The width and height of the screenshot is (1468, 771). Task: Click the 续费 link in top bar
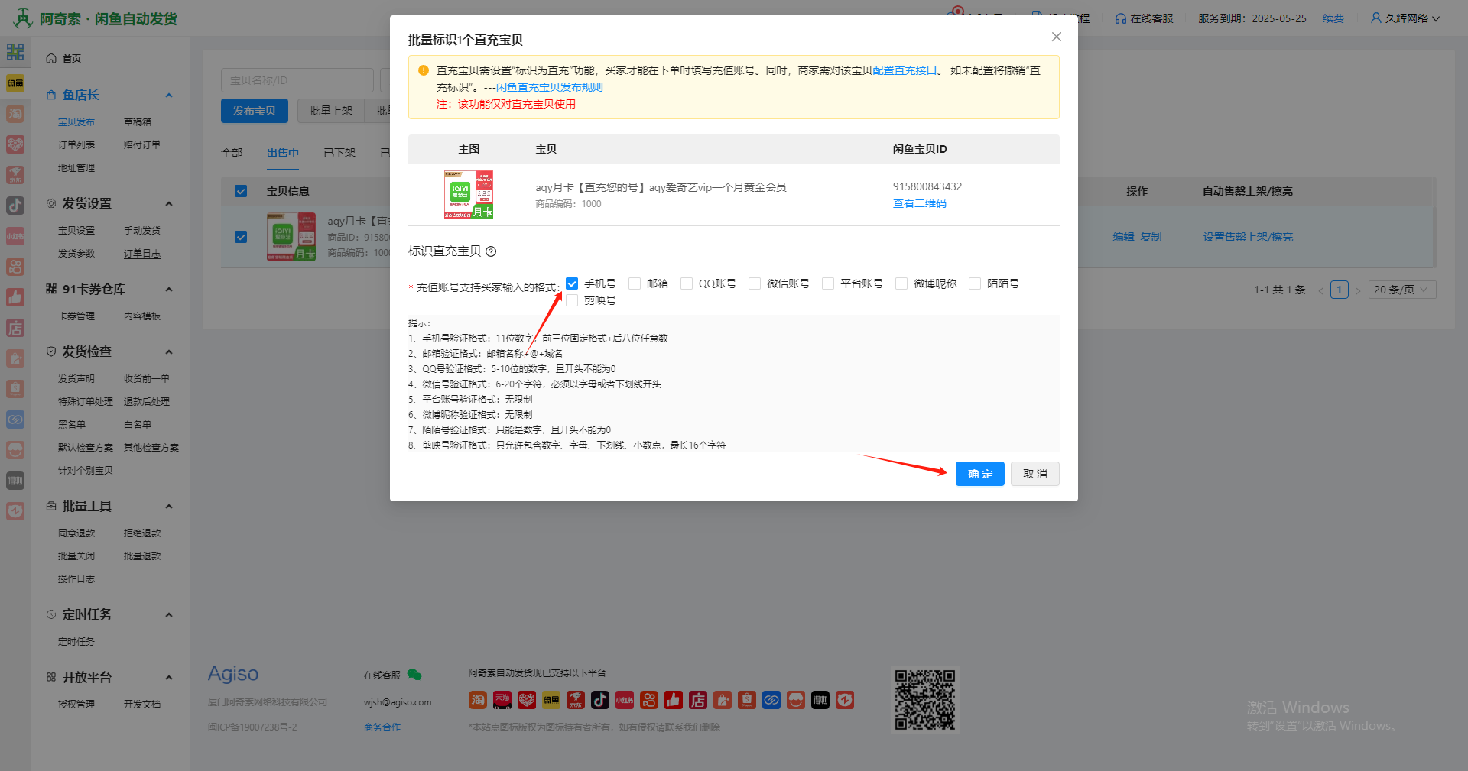pos(1333,18)
